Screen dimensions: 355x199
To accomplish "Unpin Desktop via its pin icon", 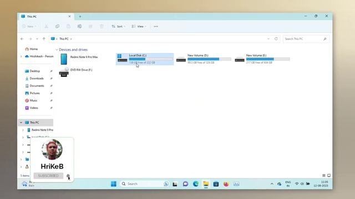I will pos(52,71).
